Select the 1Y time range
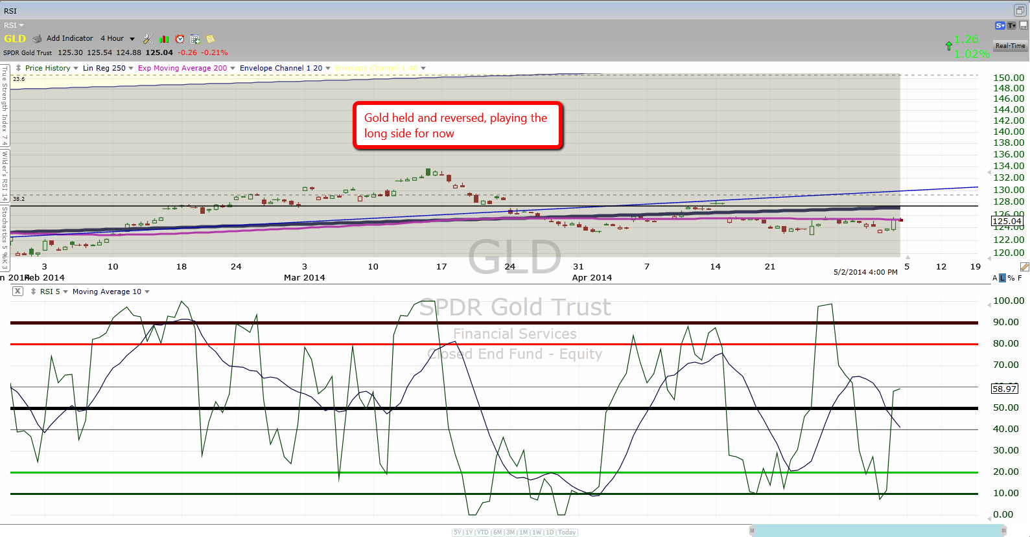The height and width of the screenshot is (537, 1030). 469,532
